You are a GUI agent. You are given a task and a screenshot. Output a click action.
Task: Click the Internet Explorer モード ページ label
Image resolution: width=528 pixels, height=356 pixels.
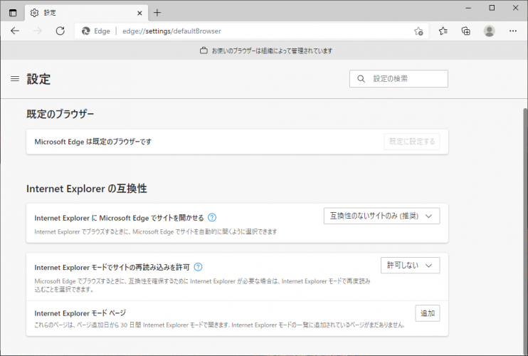pyautogui.click(x=80, y=313)
